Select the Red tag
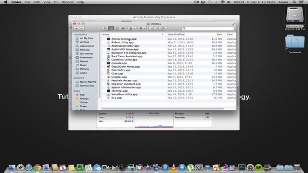 82,95
